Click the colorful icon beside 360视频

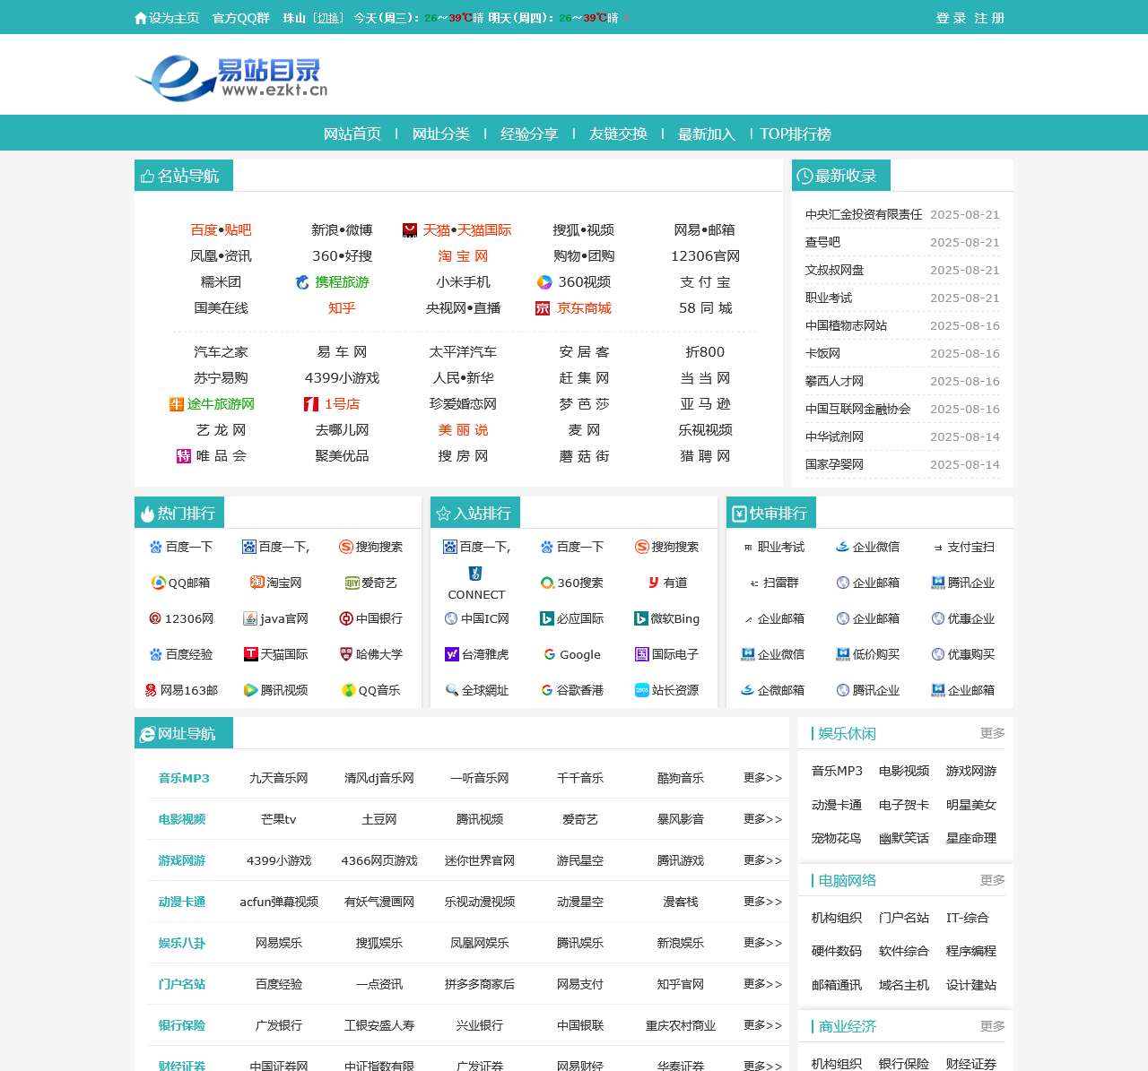544,282
